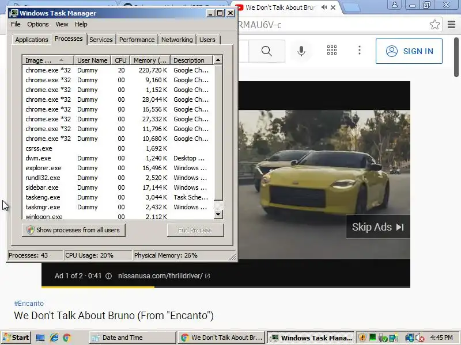Click the green CPU meter tray icon
Viewport: 461px width, 345px height.
click(372, 337)
